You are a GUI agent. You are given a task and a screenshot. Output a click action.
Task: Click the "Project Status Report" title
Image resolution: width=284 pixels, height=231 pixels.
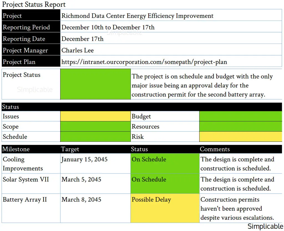(x=34, y=4)
